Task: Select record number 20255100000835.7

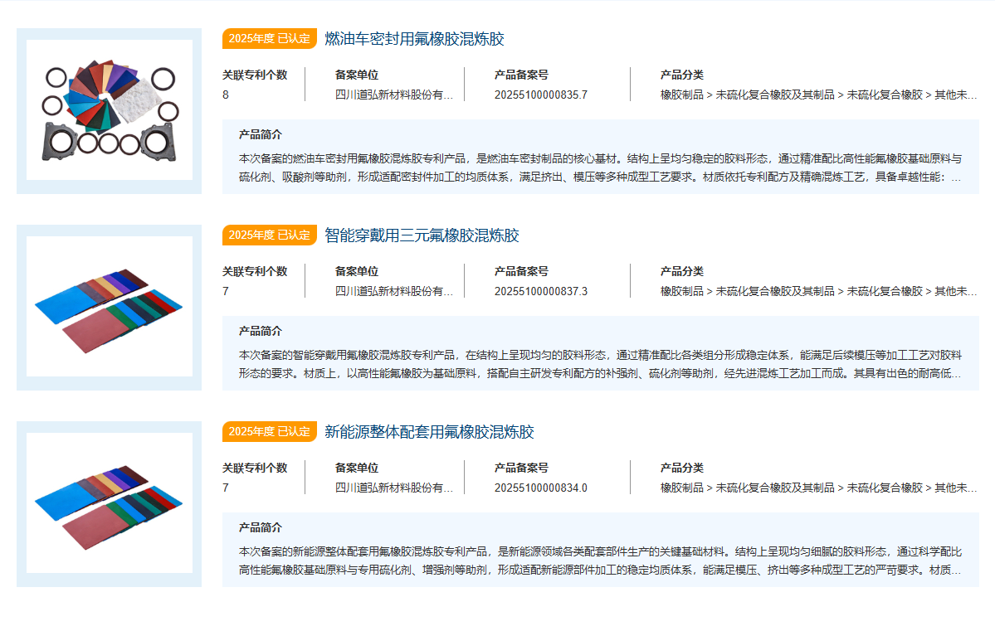Action: click(540, 95)
